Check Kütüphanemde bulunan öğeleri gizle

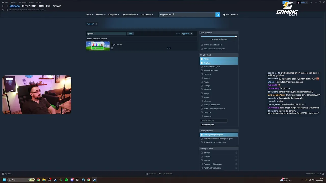[x=202, y=139]
